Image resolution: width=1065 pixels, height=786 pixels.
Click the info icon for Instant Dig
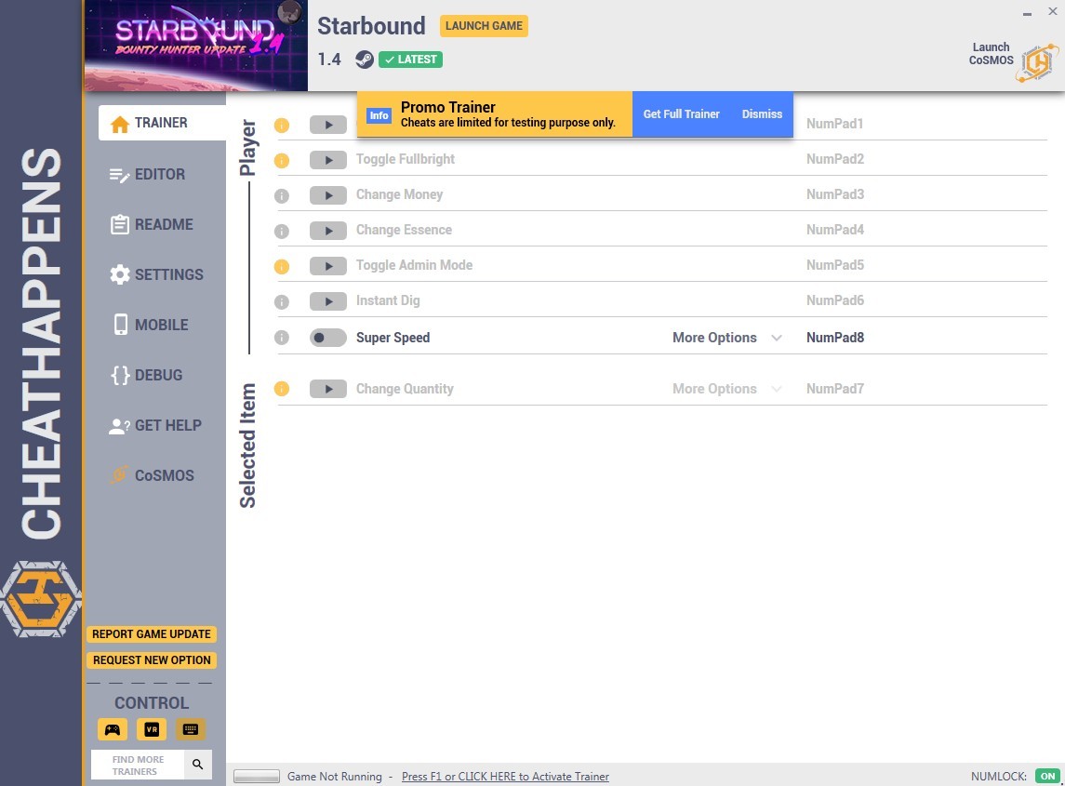coord(281,301)
